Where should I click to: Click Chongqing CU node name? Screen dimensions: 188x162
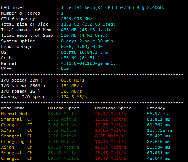(17, 142)
